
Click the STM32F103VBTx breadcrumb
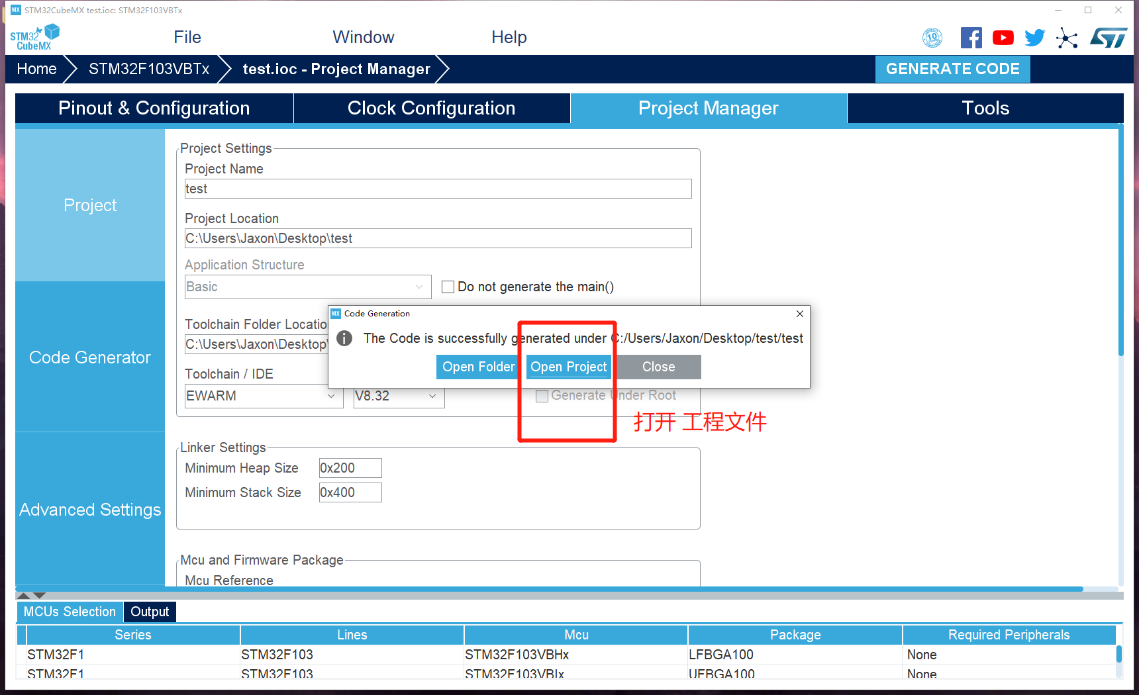click(x=149, y=69)
